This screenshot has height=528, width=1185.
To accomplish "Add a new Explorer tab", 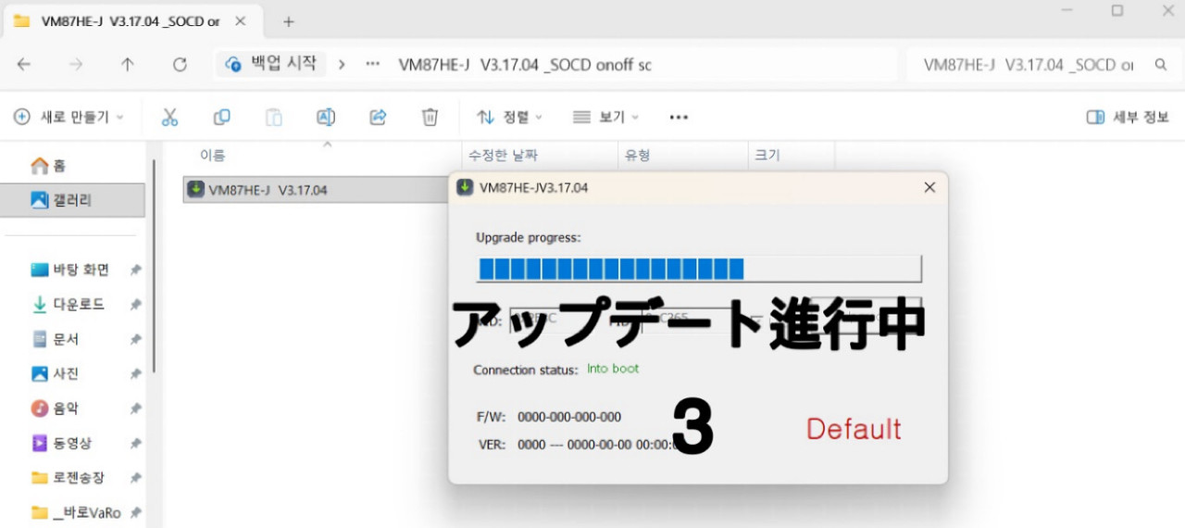I will (288, 21).
